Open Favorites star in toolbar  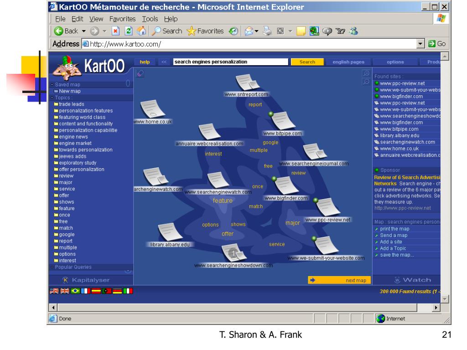click(x=191, y=31)
